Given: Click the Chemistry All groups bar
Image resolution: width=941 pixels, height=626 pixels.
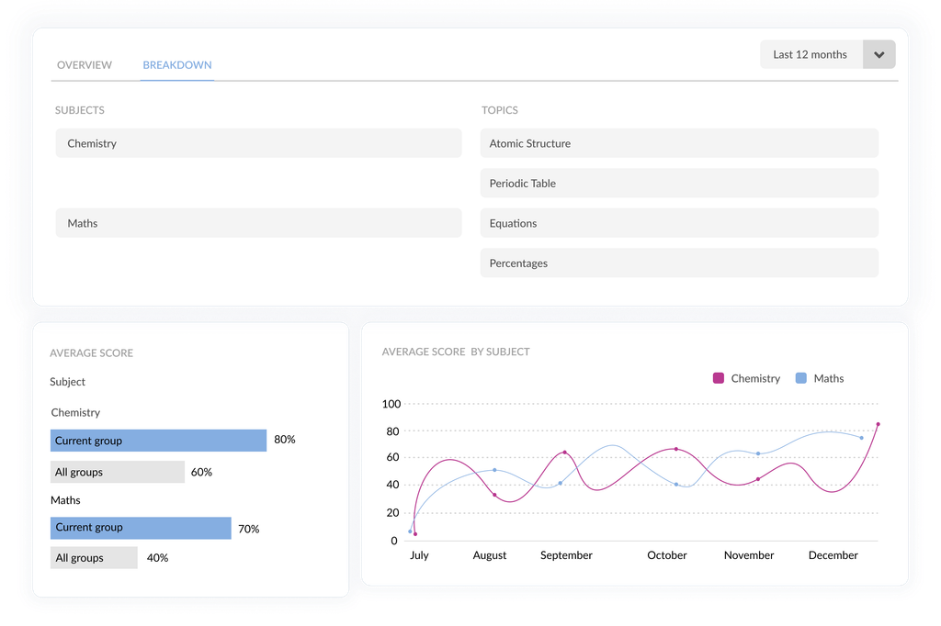Looking at the screenshot, I should (x=117, y=471).
